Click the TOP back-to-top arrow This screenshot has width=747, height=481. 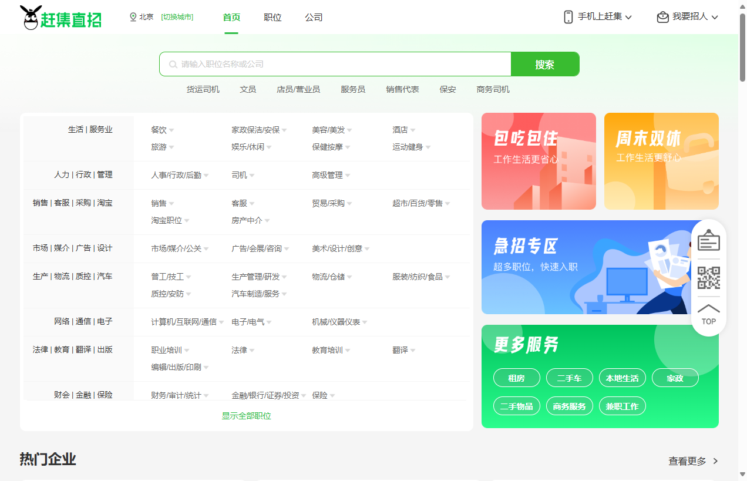[x=708, y=312]
